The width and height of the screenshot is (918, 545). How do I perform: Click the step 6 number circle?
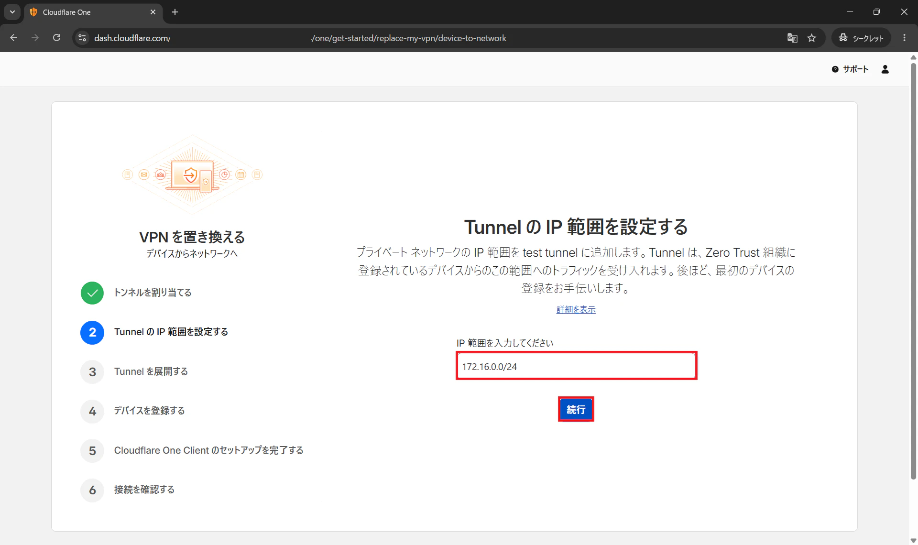[92, 490]
